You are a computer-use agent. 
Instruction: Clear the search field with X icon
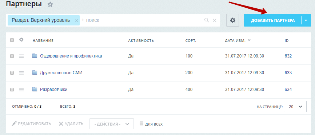click(x=214, y=20)
